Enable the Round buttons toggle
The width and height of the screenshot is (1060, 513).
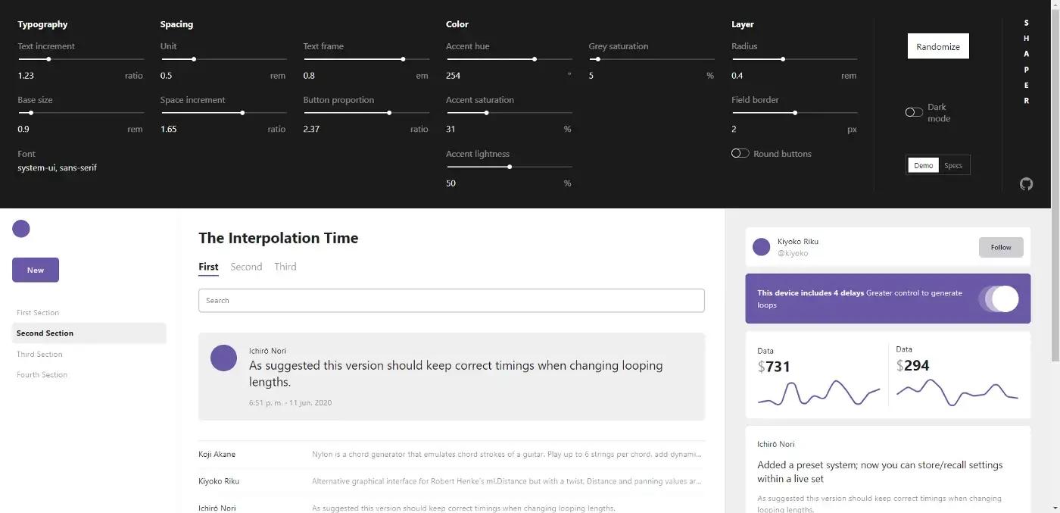(740, 153)
